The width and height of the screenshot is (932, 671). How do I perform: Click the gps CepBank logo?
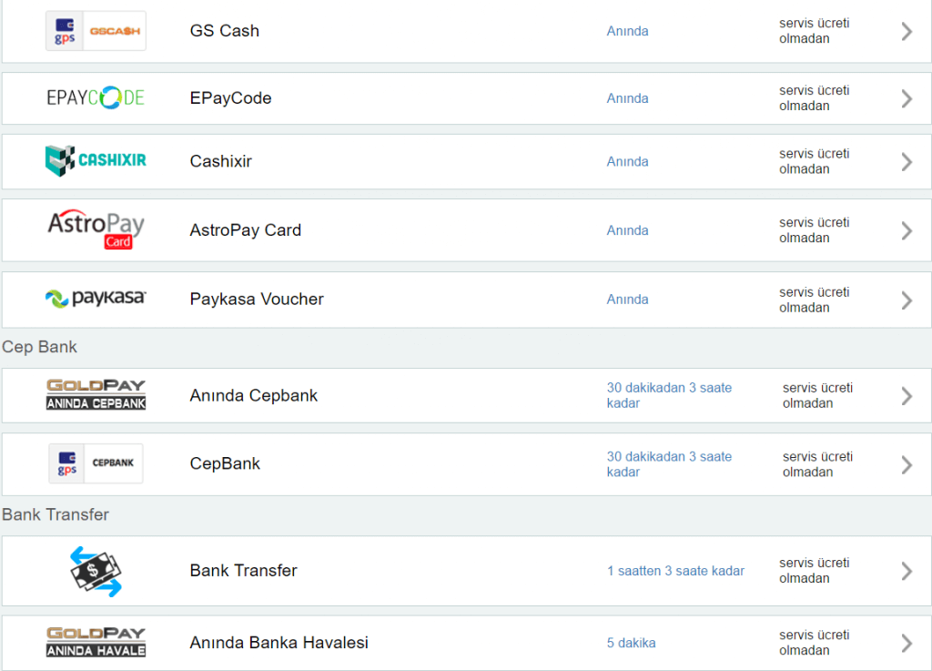point(96,463)
